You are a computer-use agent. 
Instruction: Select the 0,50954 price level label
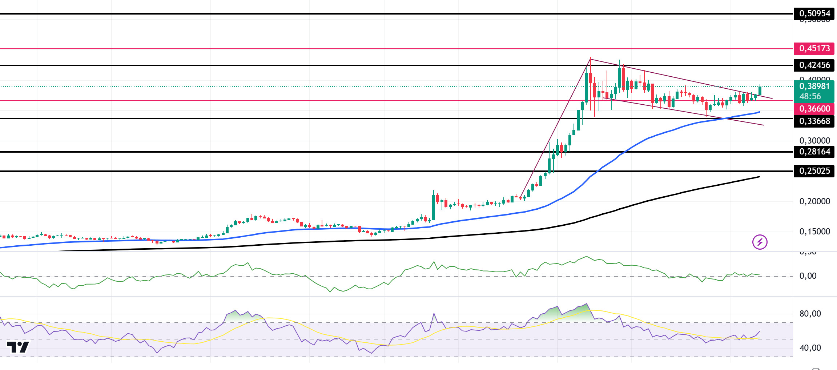click(x=814, y=13)
